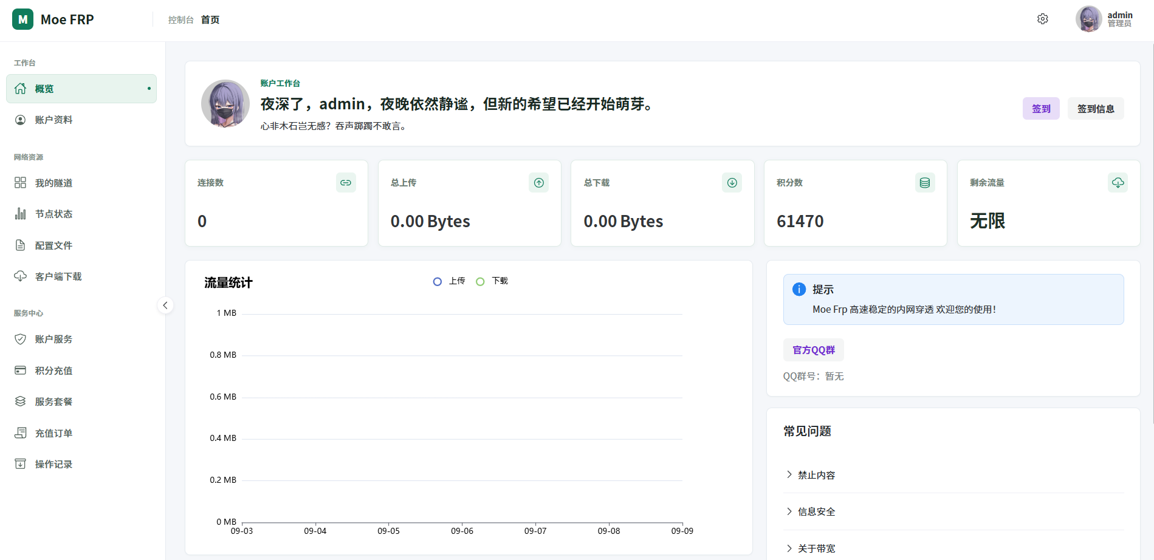Click the link icon on 连接数 card
The width and height of the screenshot is (1154, 560).
[346, 182]
